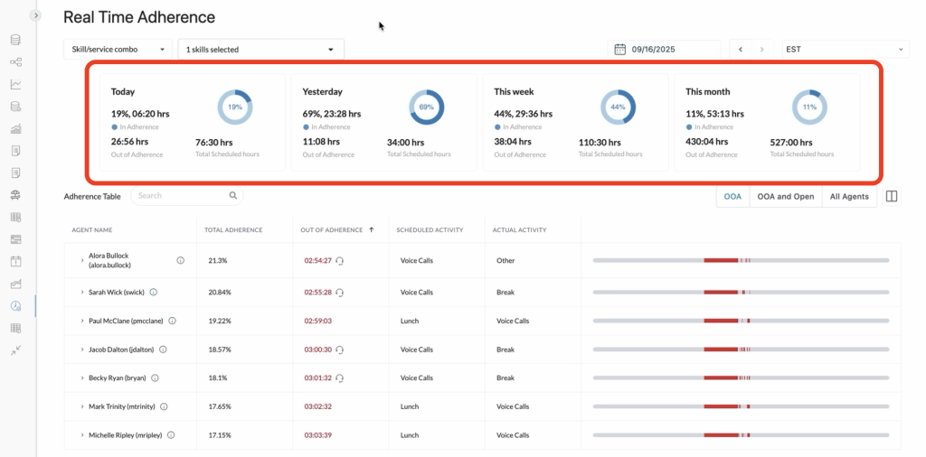
Task: Switch to the OOA and Open tab
Action: (x=785, y=196)
